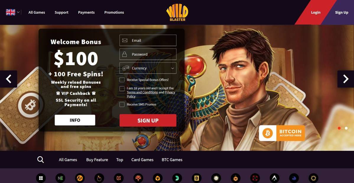
Task: Open the Terms and Conditions link
Action: (142, 92)
